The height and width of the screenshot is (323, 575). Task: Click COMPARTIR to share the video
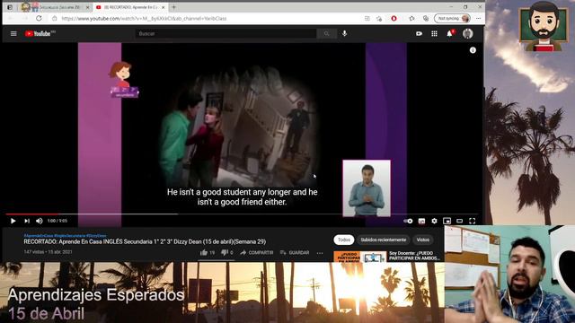pyautogui.click(x=256, y=253)
